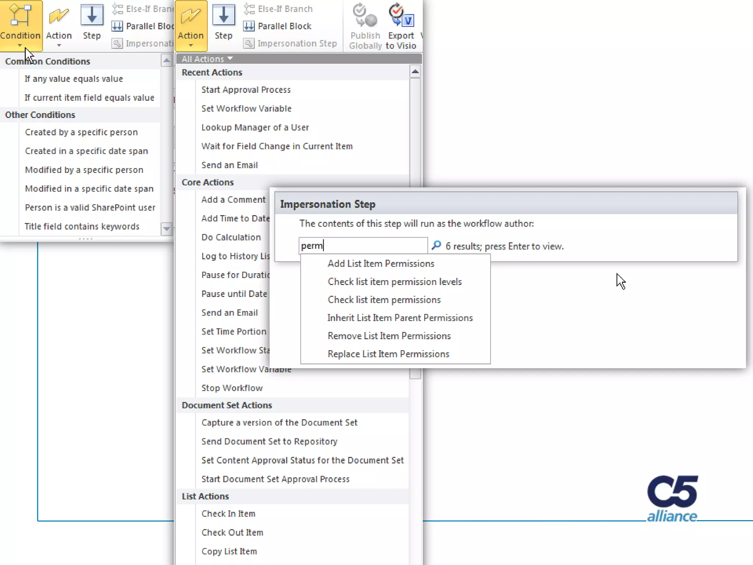
Task: Click the Step icon in left ribbon
Action: click(92, 15)
